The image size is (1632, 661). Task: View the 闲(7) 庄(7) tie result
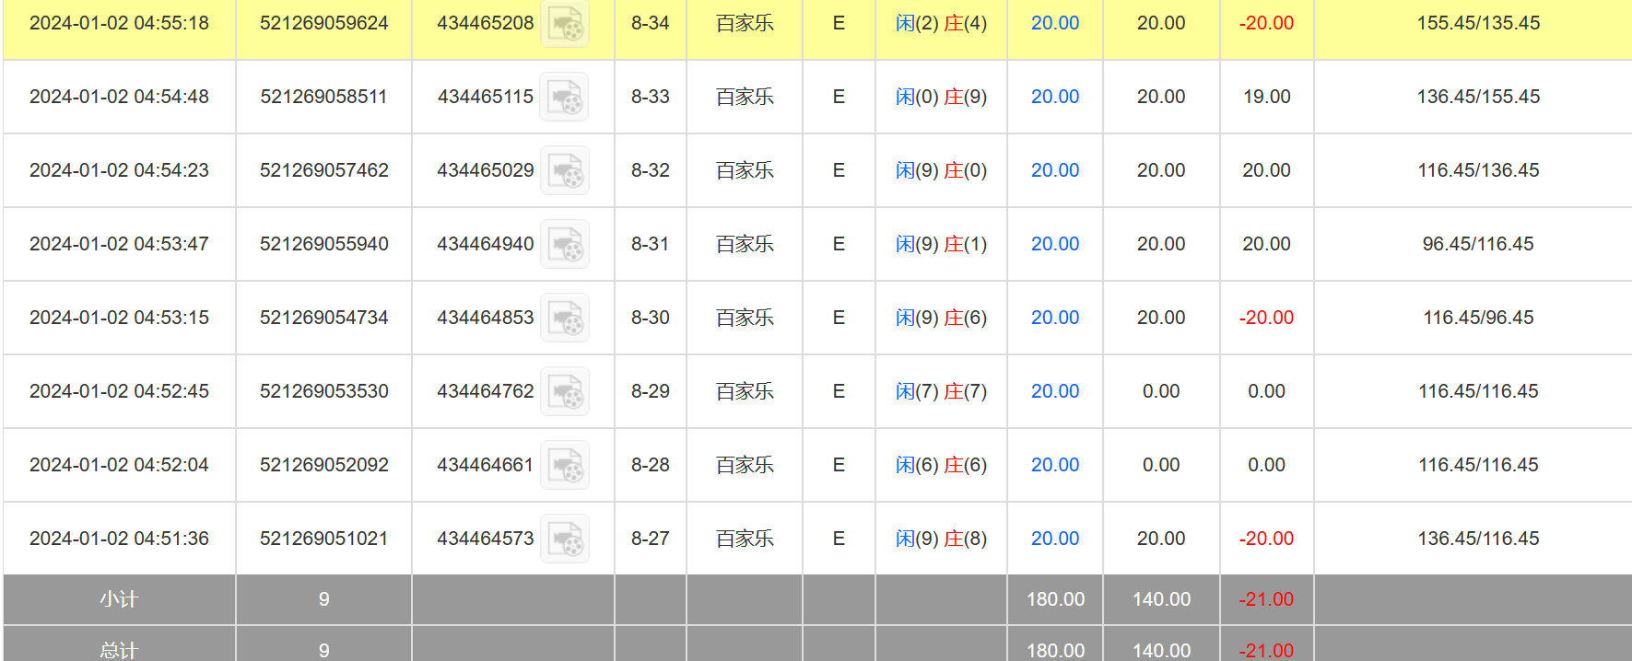click(x=941, y=391)
